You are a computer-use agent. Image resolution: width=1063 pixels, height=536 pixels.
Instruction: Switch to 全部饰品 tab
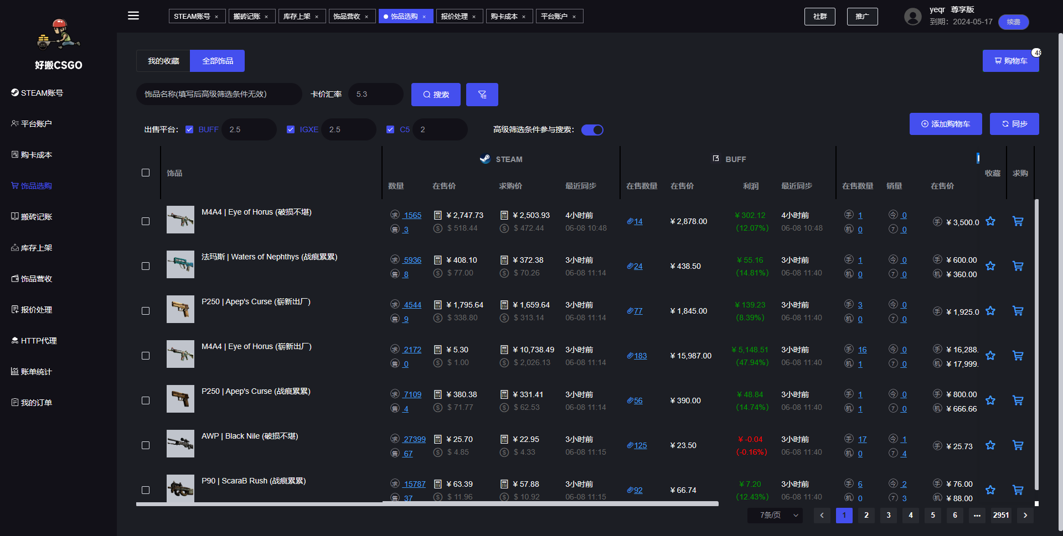tap(218, 61)
